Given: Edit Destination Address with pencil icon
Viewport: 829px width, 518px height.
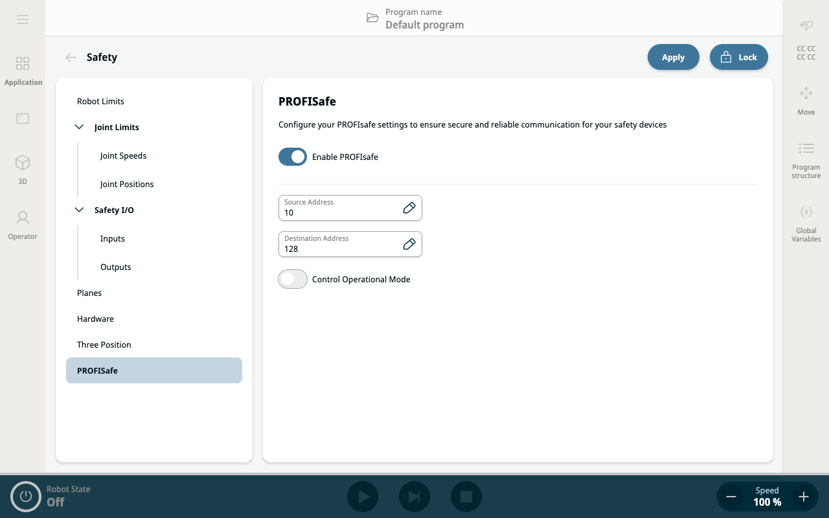Looking at the screenshot, I should (409, 244).
